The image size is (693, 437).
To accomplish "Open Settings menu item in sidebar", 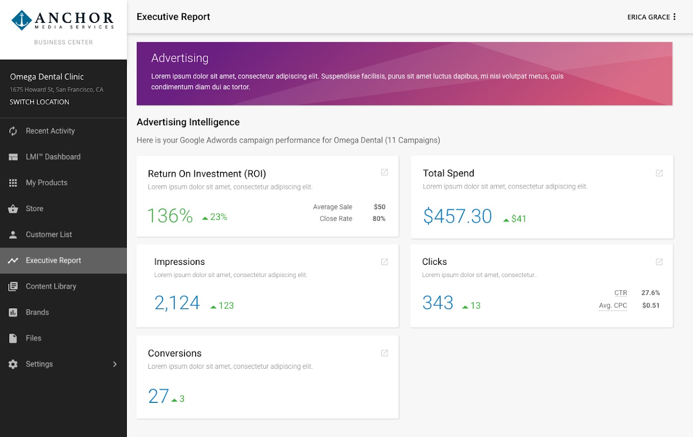I will click(x=39, y=364).
